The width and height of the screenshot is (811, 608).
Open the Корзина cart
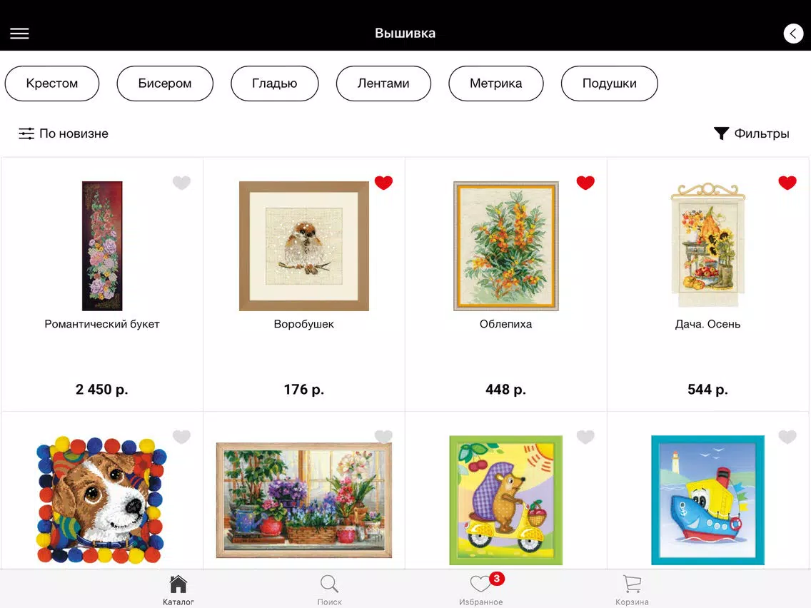(632, 590)
